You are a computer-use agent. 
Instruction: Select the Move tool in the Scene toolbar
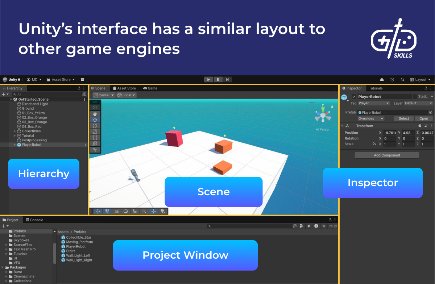[95, 120]
